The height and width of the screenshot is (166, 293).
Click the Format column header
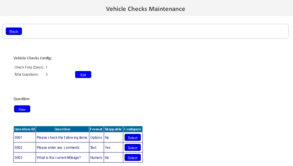(96, 129)
